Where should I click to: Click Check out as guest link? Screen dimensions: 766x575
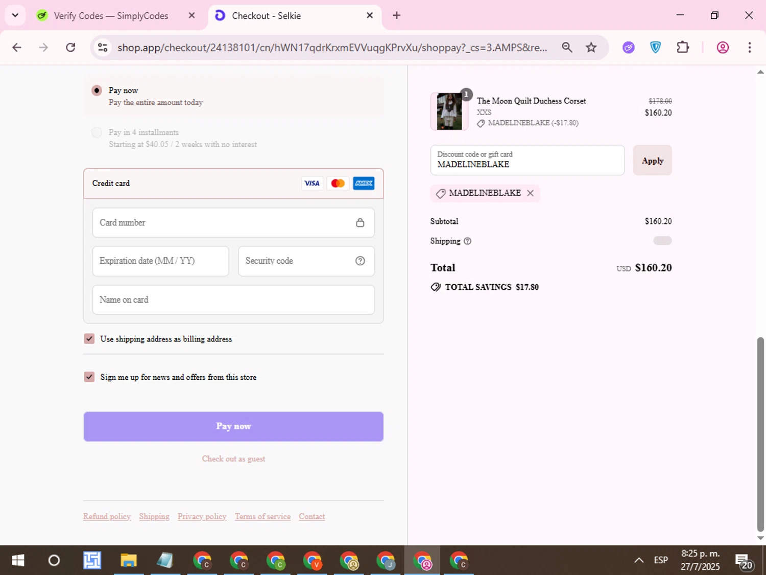coord(233,459)
